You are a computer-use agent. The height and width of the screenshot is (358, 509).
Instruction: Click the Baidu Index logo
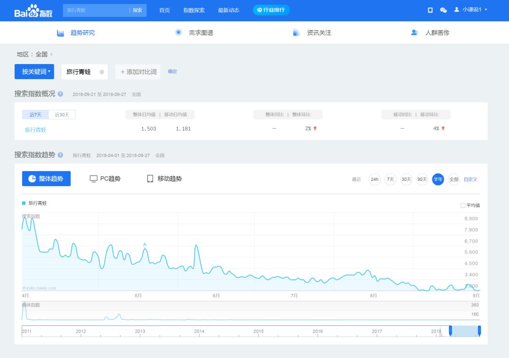tap(33, 11)
